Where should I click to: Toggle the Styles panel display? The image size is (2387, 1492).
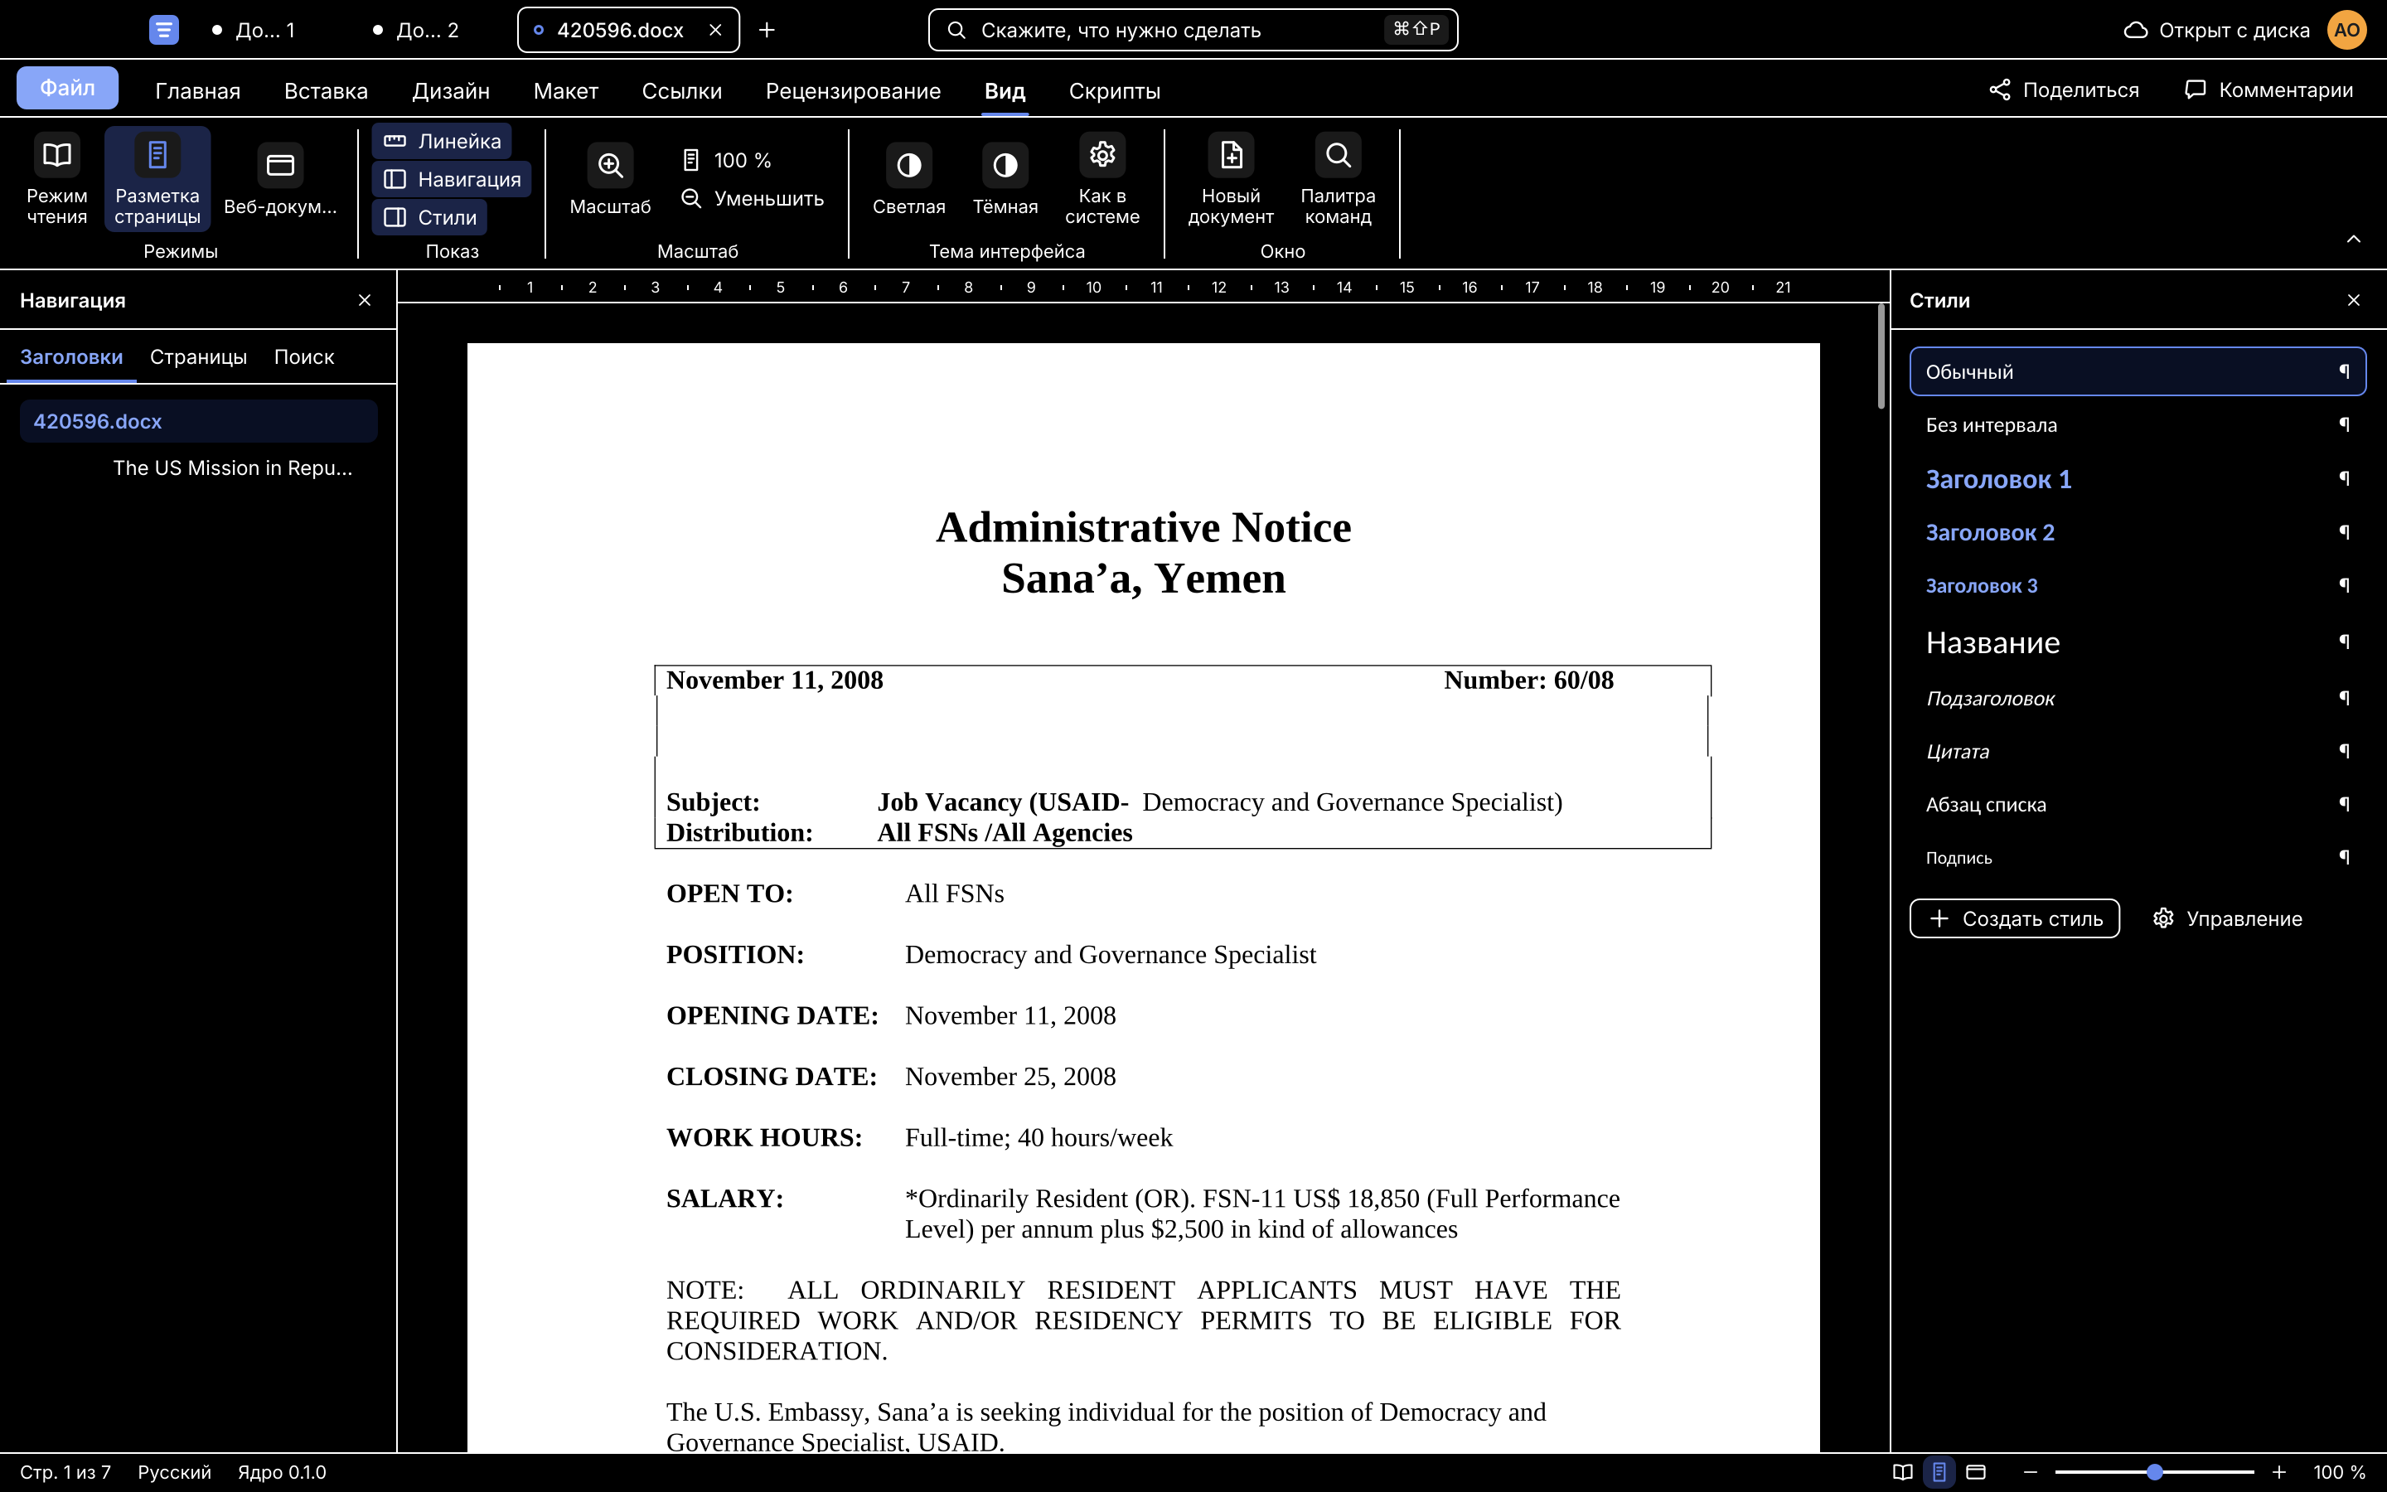point(429,217)
